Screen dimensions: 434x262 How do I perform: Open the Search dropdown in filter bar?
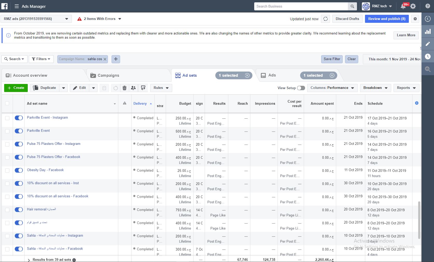14,59
